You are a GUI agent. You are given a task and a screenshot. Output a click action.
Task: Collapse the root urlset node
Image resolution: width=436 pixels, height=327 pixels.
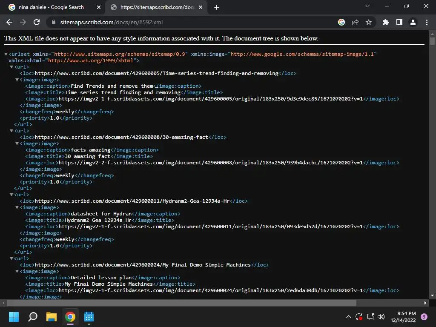point(6,54)
